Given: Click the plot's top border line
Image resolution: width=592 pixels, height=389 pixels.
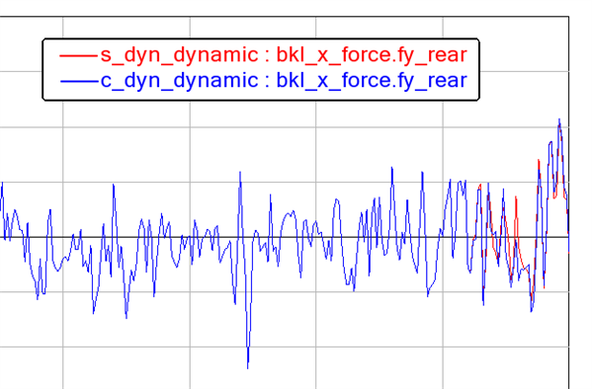Looking at the screenshot, I should point(284,16).
